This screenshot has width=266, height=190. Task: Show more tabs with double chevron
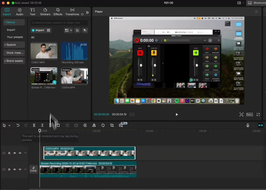click(x=87, y=13)
